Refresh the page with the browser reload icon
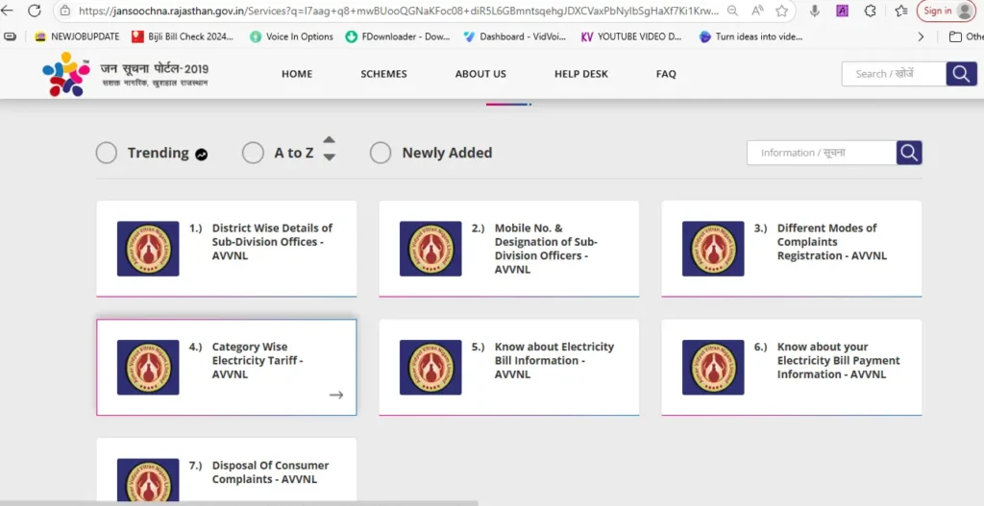Screen dimensions: 984x506 [x=35, y=12]
